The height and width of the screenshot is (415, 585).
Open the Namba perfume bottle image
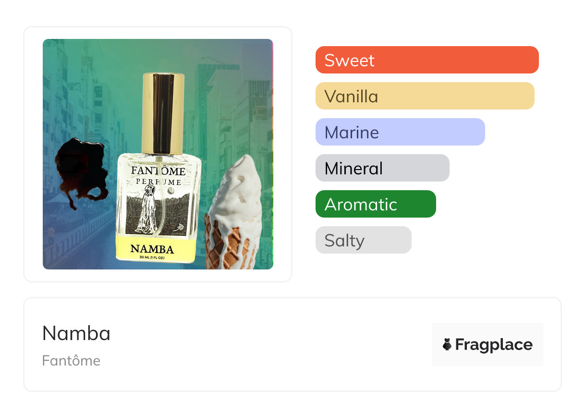(158, 168)
